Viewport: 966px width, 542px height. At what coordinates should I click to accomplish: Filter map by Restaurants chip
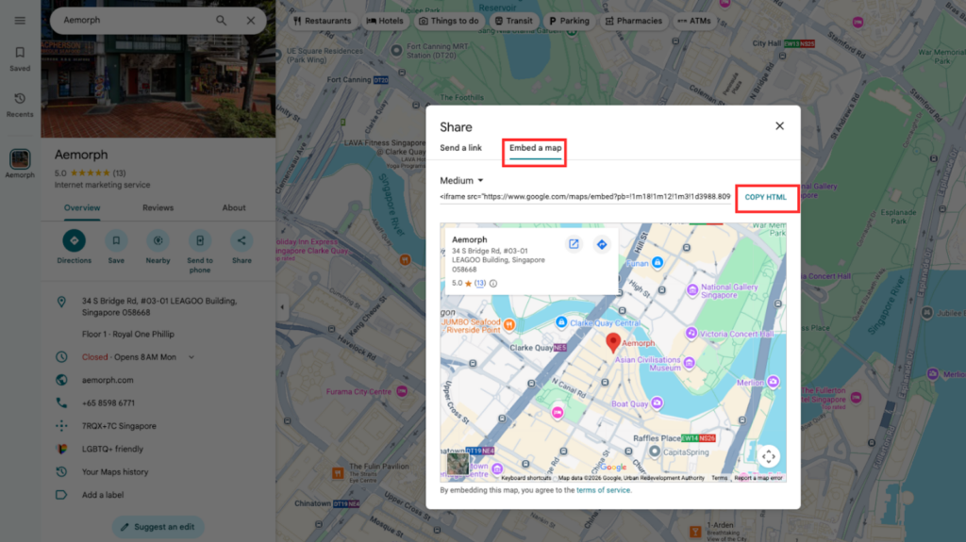pyautogui.click(x=323, y=21)
